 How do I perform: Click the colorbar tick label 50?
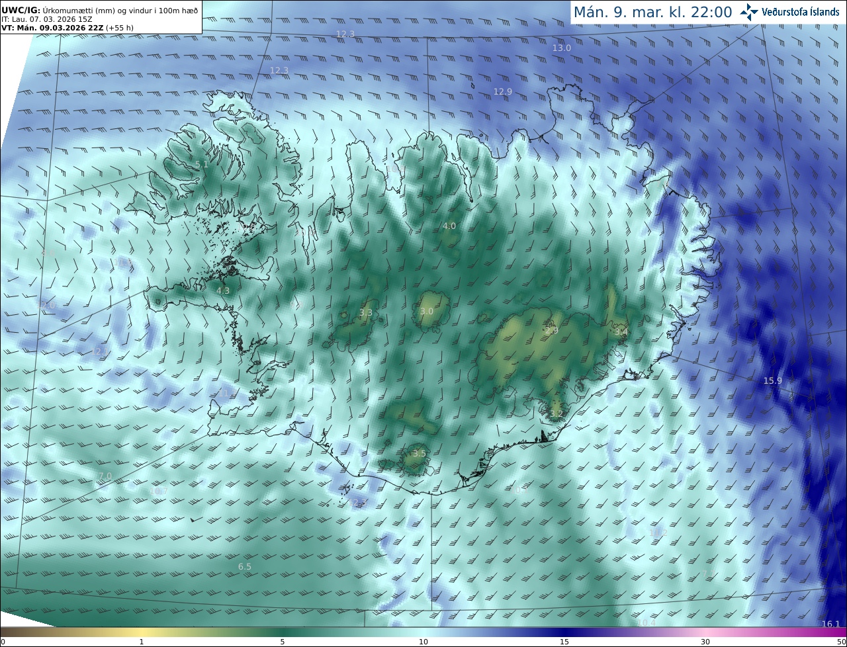point(841,642)
